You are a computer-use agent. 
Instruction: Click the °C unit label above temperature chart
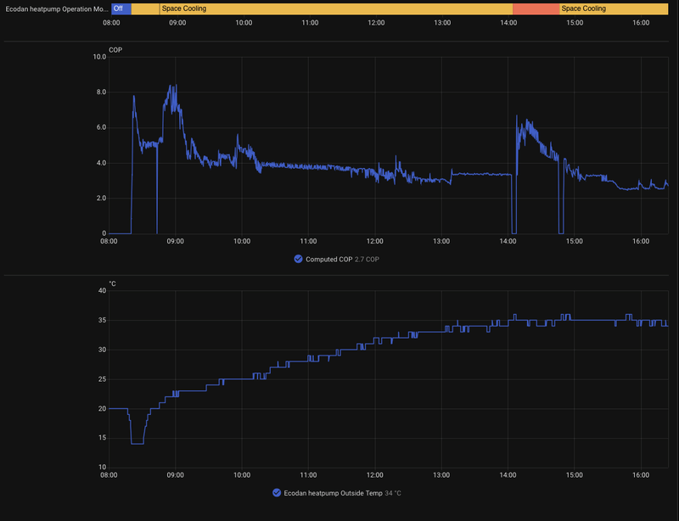(112, 283)
